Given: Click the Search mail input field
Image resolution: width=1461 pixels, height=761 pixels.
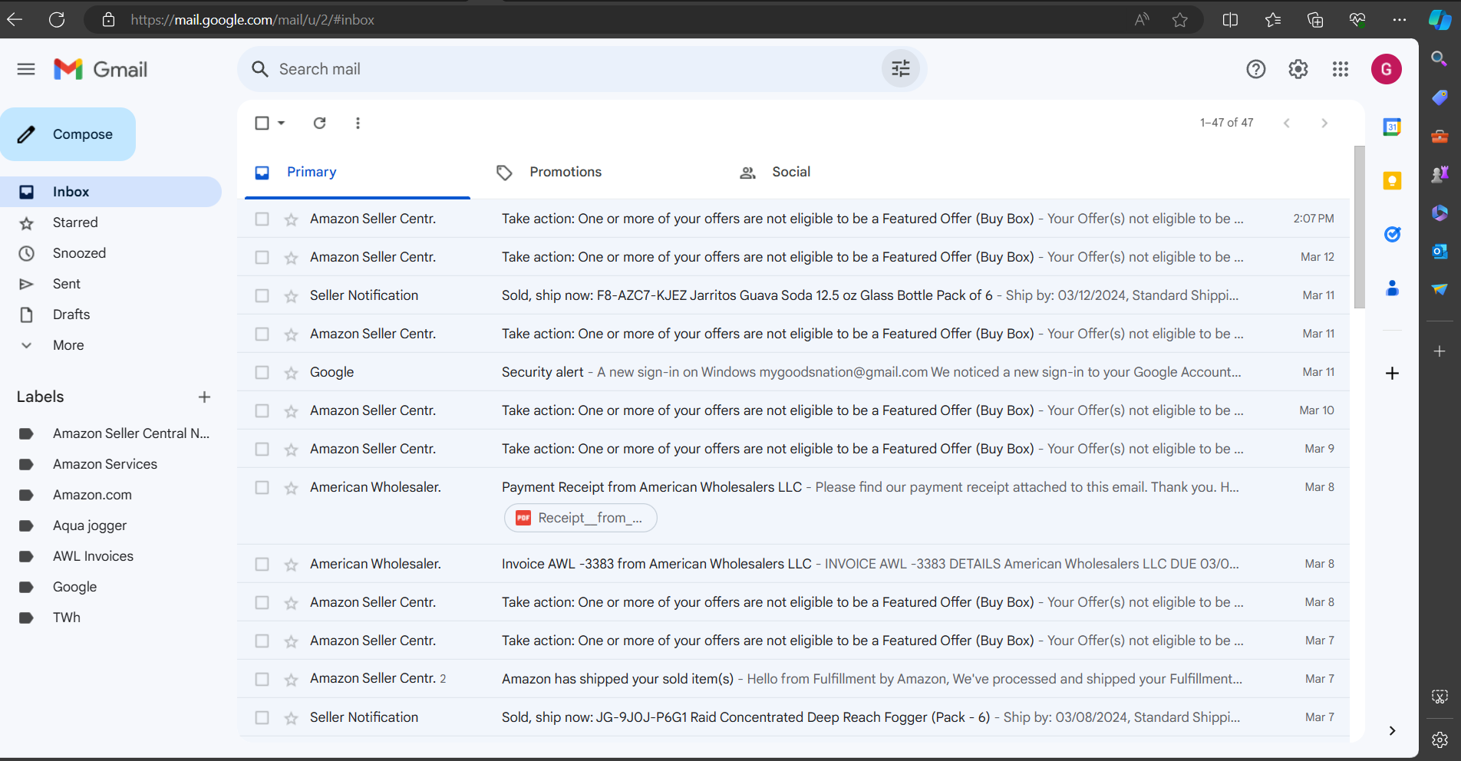Looking at the screenshot, I should pos(575,69).
